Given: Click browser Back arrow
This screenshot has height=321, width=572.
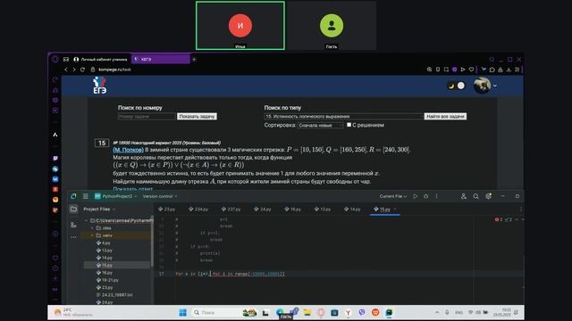Looking at the screenshot, I should 66,70.
